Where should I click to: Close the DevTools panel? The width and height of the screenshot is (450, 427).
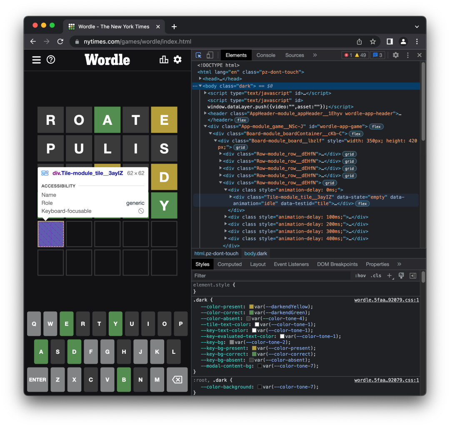tap(419, 55)
